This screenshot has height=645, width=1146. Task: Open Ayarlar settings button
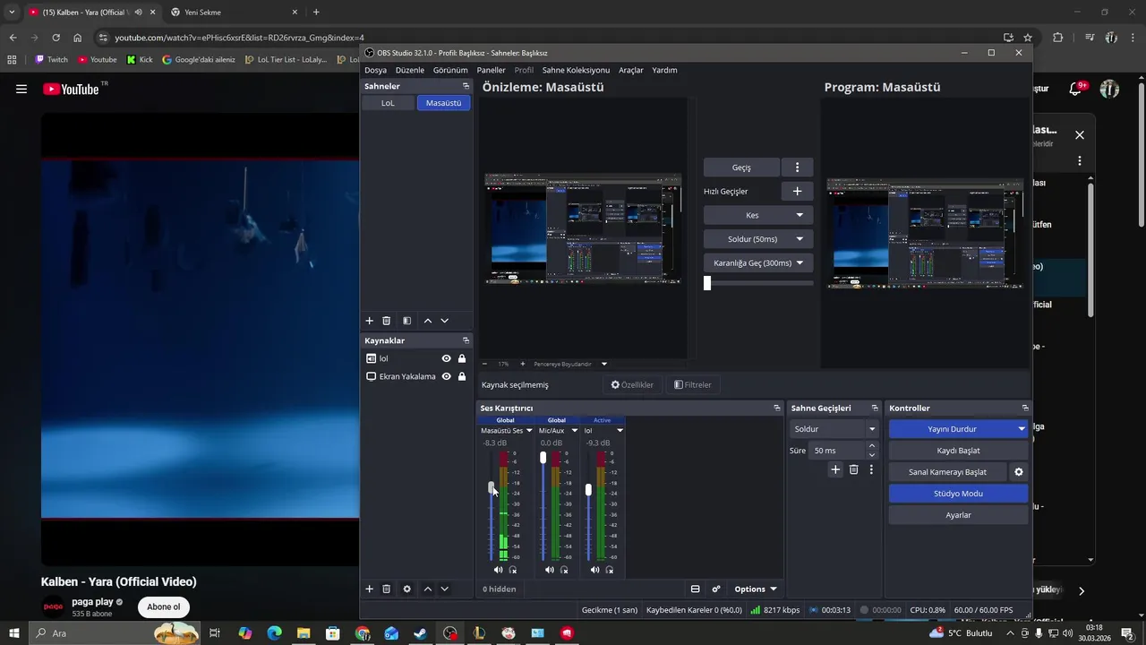pyautogui.click(x=958, y=515)
